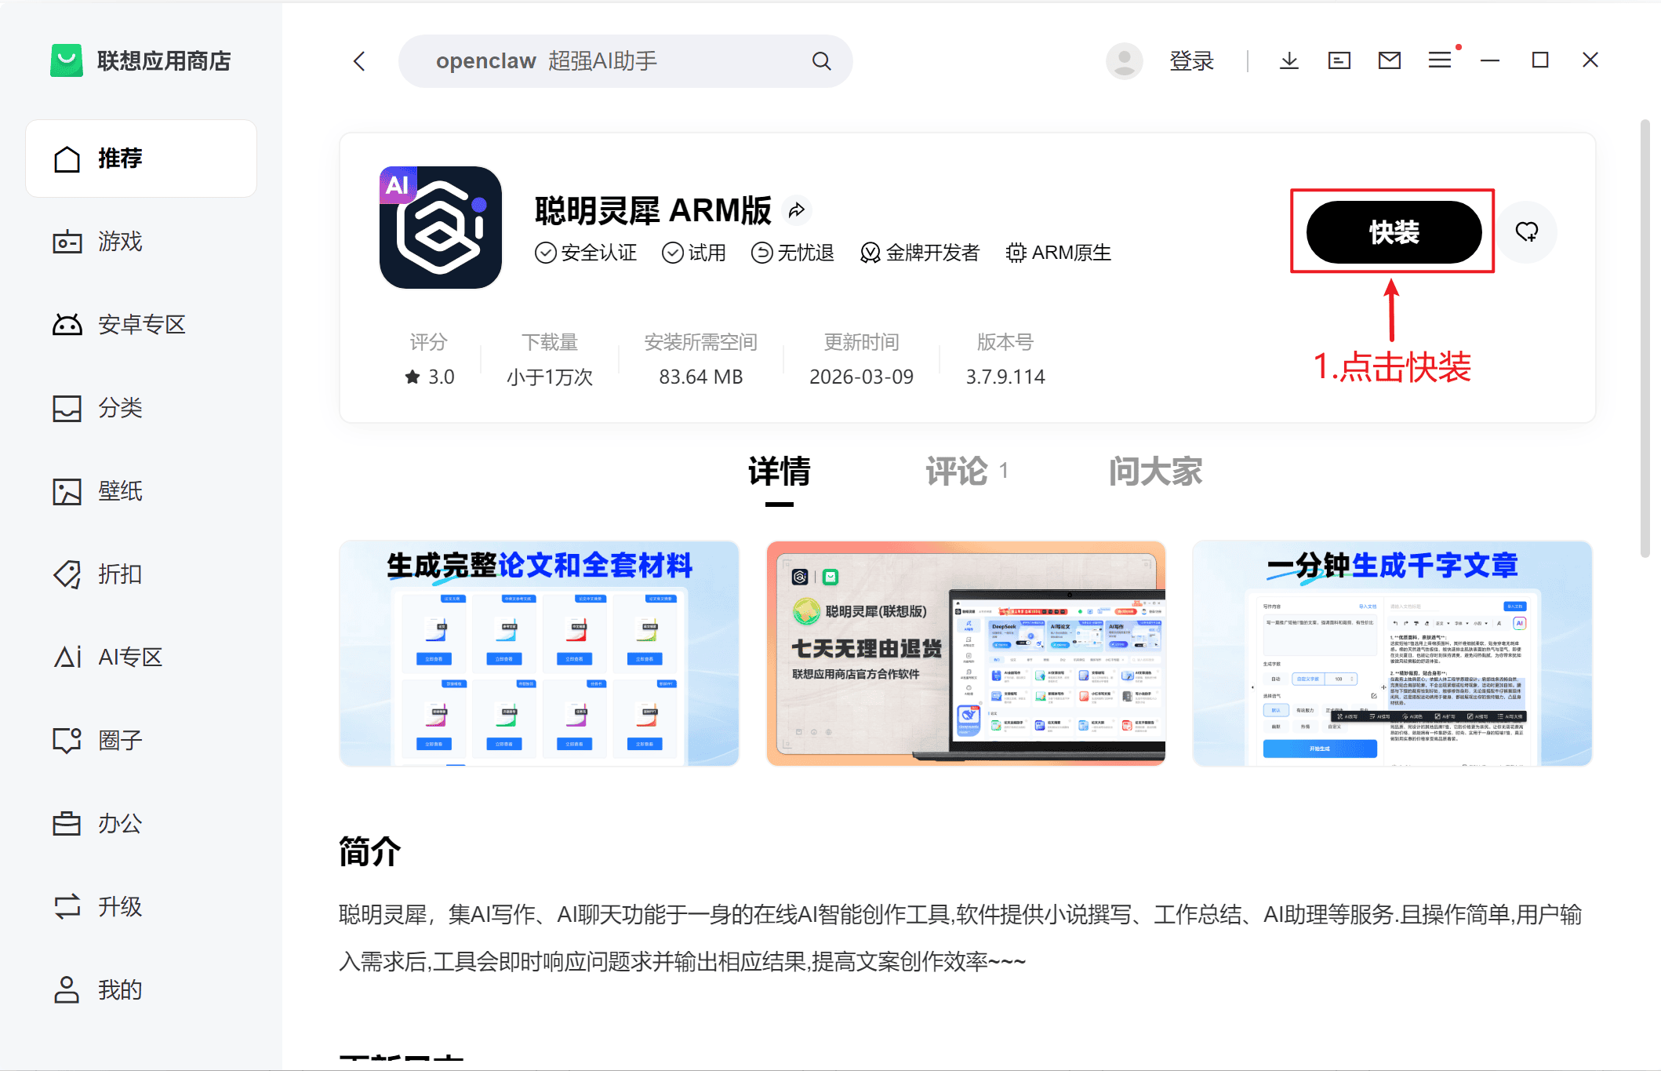Click the 快装 install button
1661x1071 pixels.
point(1394,232)
